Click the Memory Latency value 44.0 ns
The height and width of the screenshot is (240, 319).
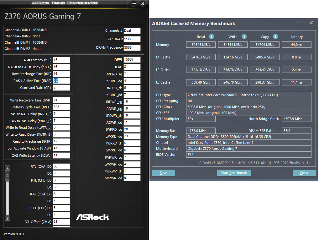[x=297, y=45]
